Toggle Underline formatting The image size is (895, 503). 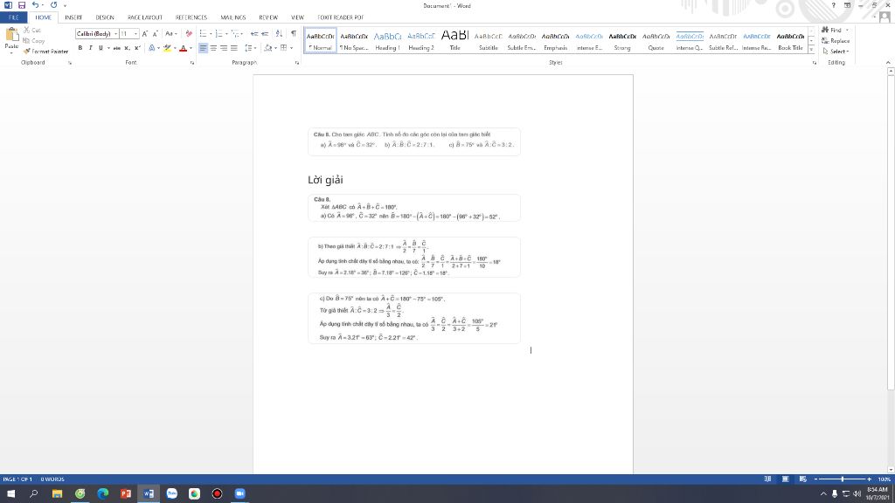click(x=101, y=48)
